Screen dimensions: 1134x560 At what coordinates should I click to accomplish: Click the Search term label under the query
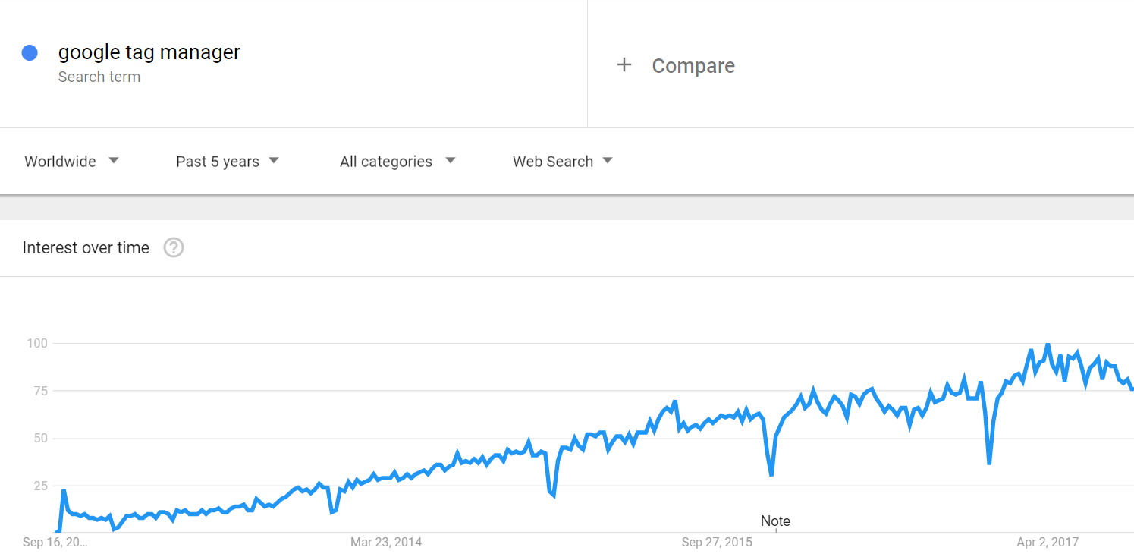pos(99,77)
